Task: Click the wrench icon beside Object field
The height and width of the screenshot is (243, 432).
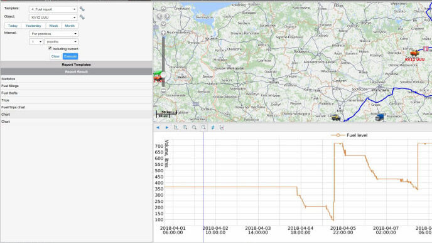Action: click(82, 17)
